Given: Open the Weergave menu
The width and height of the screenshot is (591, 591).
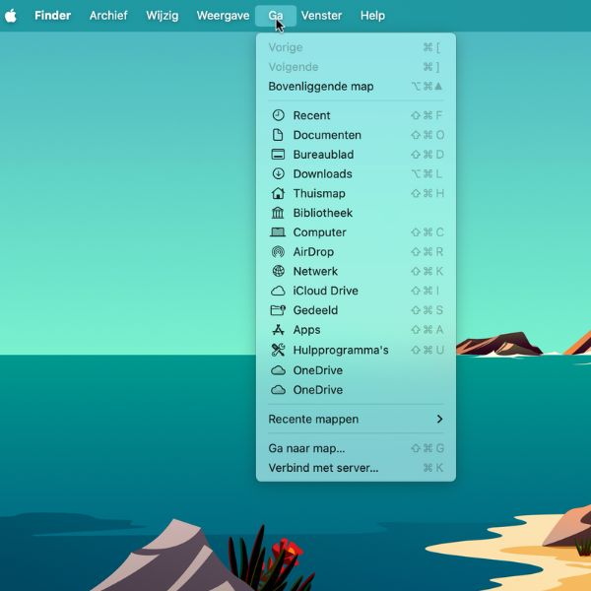Looking at the screenshot, I should pyautogui.click(x=223, y=16).
